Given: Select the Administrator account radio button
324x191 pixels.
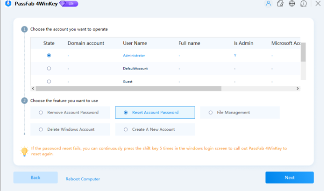Looking at the screenshot, I should [49, 55].
